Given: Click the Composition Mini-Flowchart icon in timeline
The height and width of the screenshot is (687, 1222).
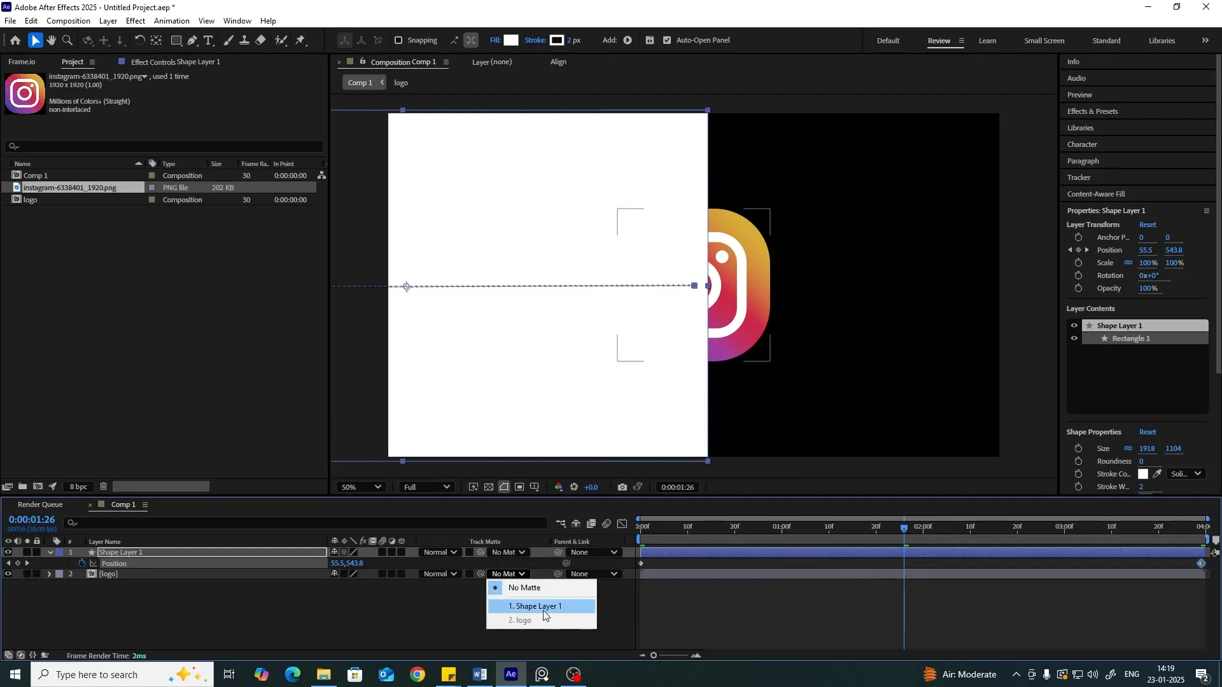Looking at the screenshot, I should pyautogui.click(x=561, y=524).
